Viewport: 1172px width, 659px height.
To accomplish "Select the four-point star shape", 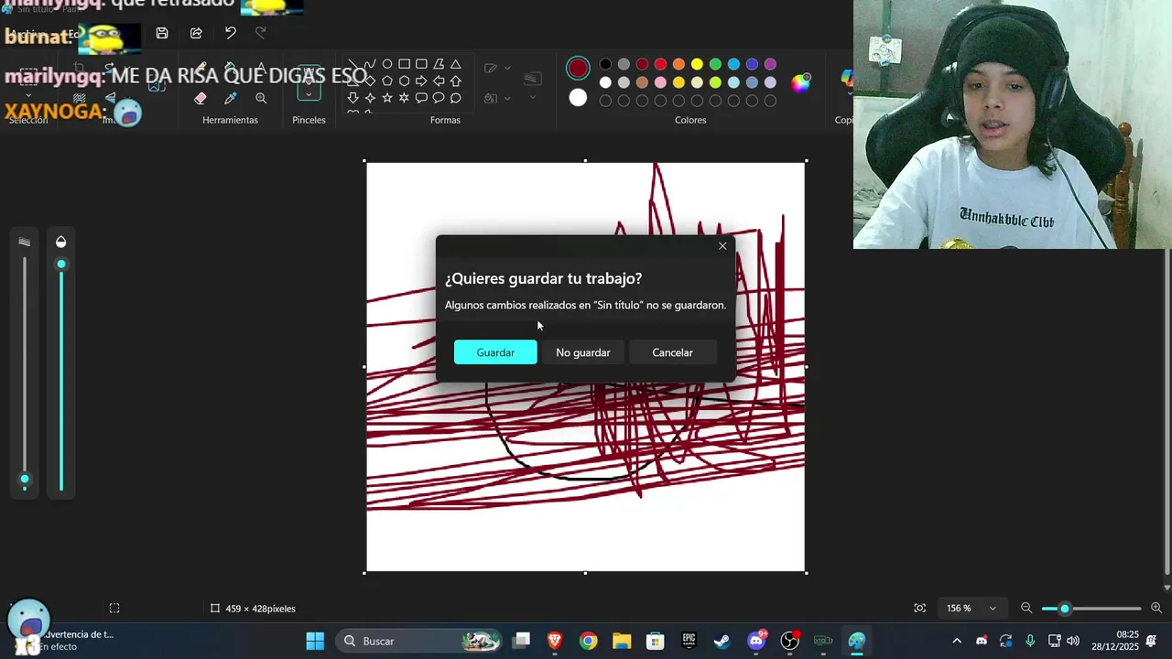I will click(370, 98).
